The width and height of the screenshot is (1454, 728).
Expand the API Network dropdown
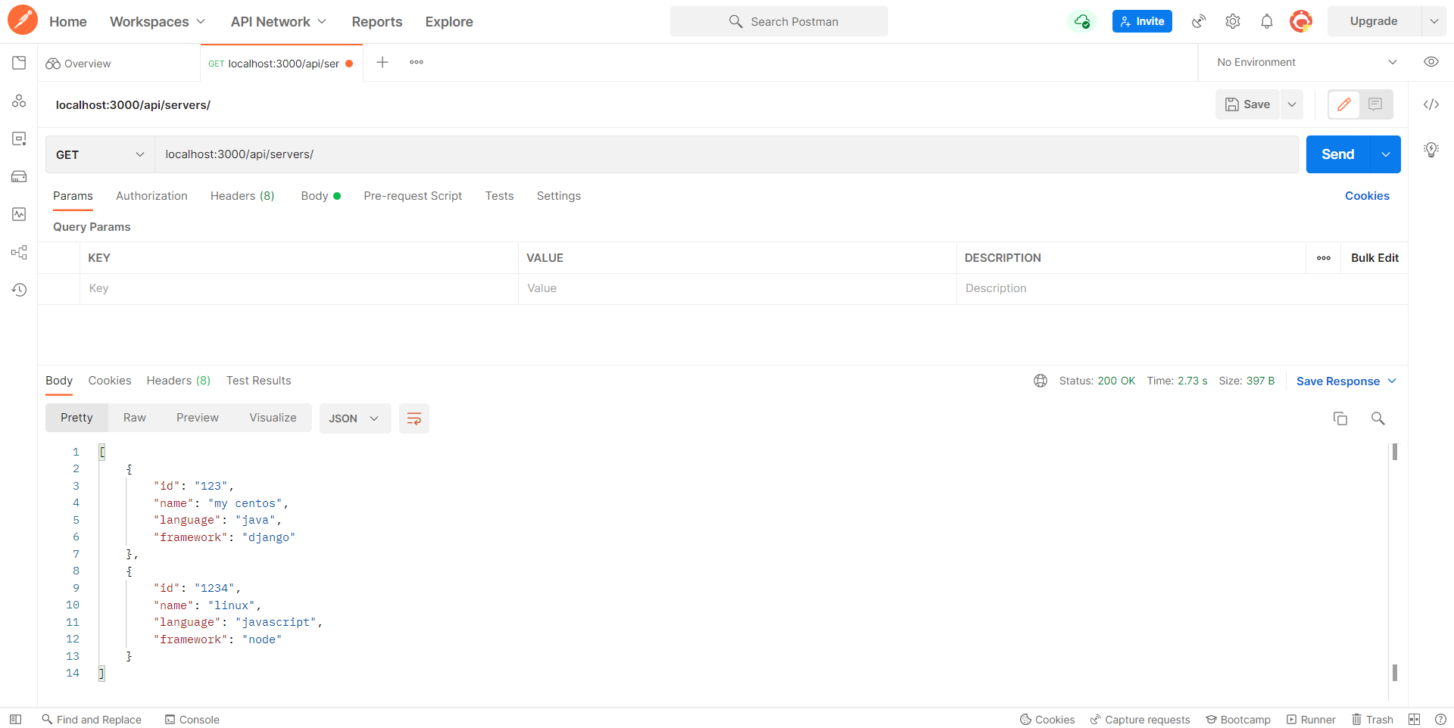pyautogui.click(x=279, y=22)
